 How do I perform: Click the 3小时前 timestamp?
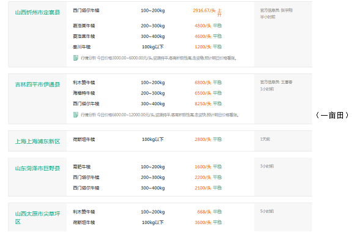tap(267, 166)
